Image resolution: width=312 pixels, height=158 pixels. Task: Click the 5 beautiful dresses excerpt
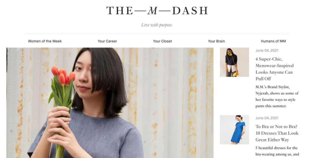(277, 151)
